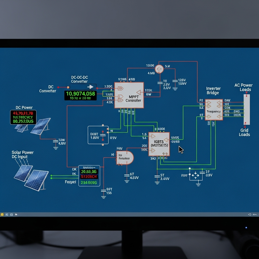Viewport: 259px width, 259px height.
Task: Click the red ST206CN status display
Action: pyautogui.click(x=89, y=177)
